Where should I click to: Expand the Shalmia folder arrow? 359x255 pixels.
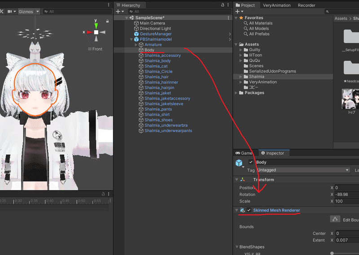tap(241, 77)
